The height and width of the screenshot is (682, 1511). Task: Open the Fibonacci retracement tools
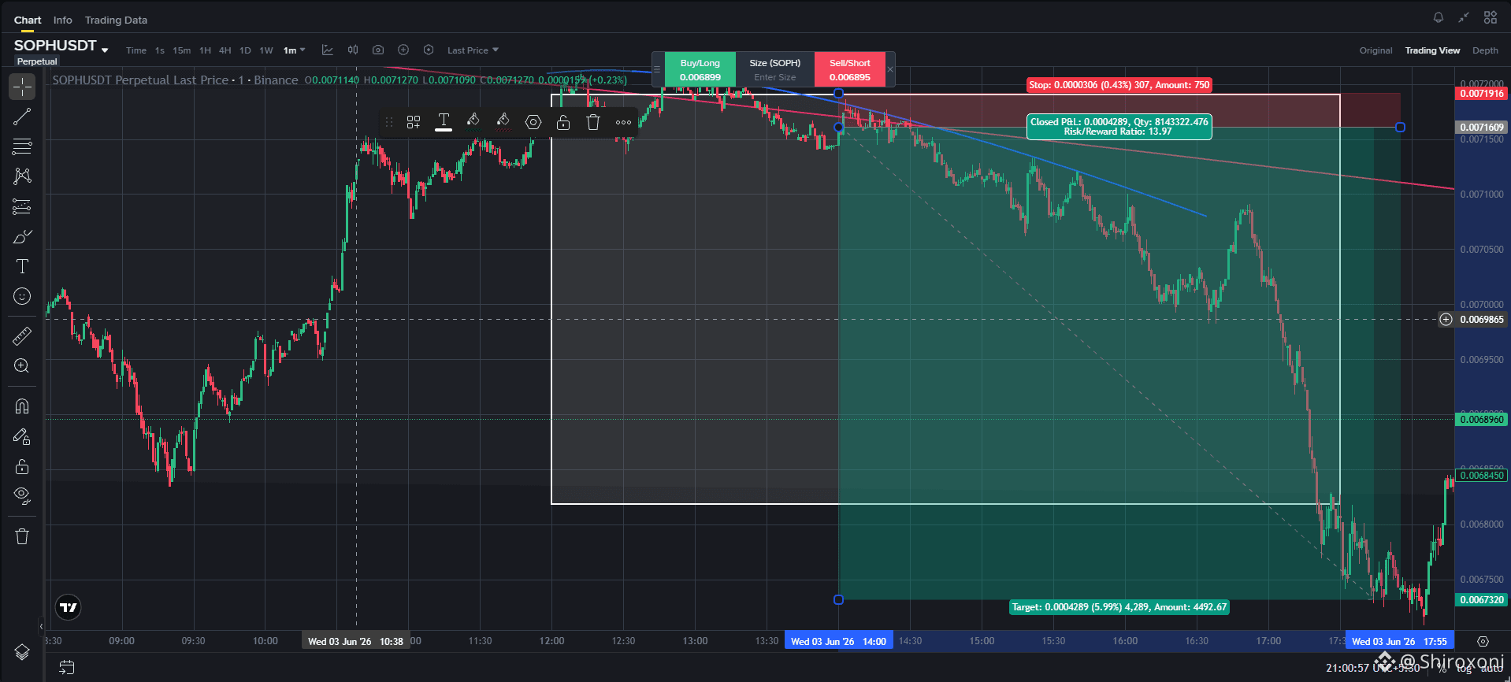pyautogui.click(x=22, y=146)
